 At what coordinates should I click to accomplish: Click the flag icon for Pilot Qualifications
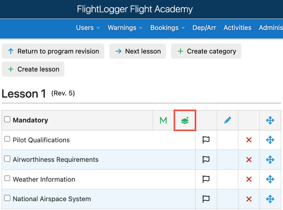click(x=206, y=140)
